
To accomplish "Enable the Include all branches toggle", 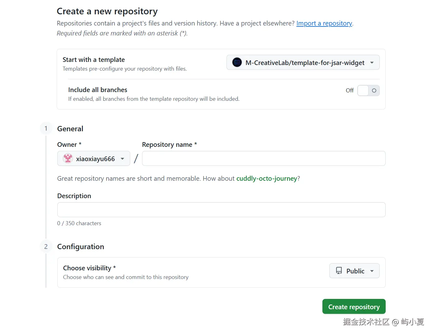I will [368, 91].
